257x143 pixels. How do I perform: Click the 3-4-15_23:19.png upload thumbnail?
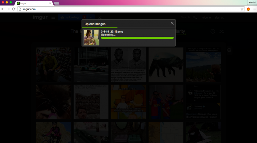[x=91, y=37]
